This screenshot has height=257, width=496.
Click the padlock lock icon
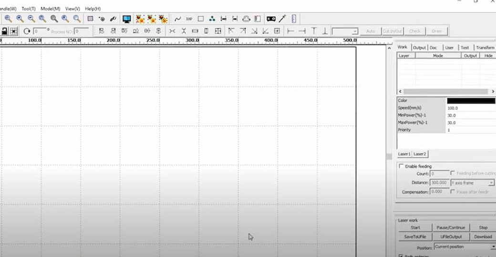click(x=4, y=31)
